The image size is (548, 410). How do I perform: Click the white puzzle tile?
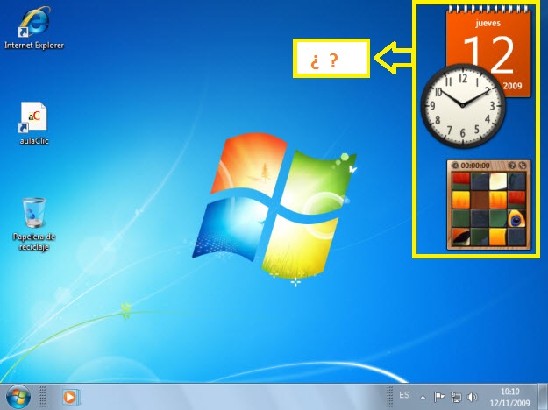(x=498, y=181)
